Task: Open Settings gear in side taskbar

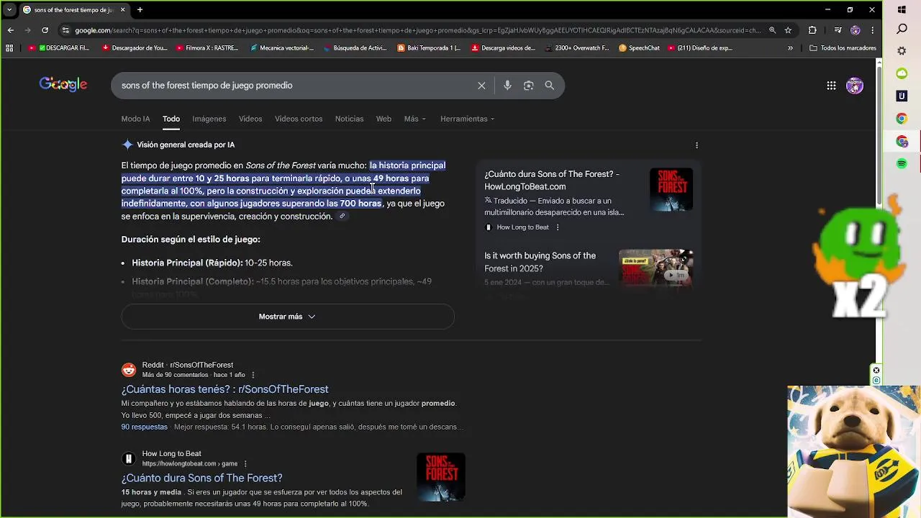Action: click(x=902, y=51)
